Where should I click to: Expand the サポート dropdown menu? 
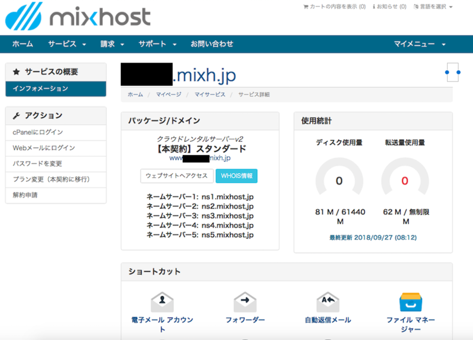[157, 44]
